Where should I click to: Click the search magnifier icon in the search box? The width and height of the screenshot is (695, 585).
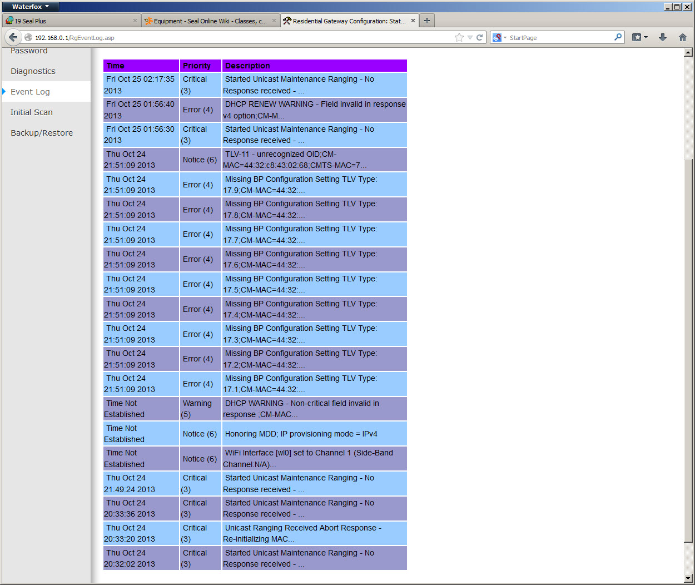(x=618, y=37)
